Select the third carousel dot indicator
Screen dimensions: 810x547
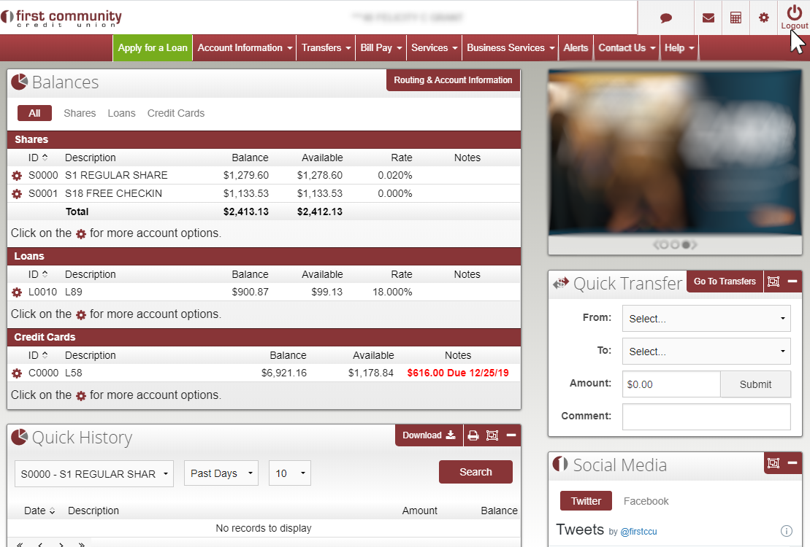[x=686, y=245]
